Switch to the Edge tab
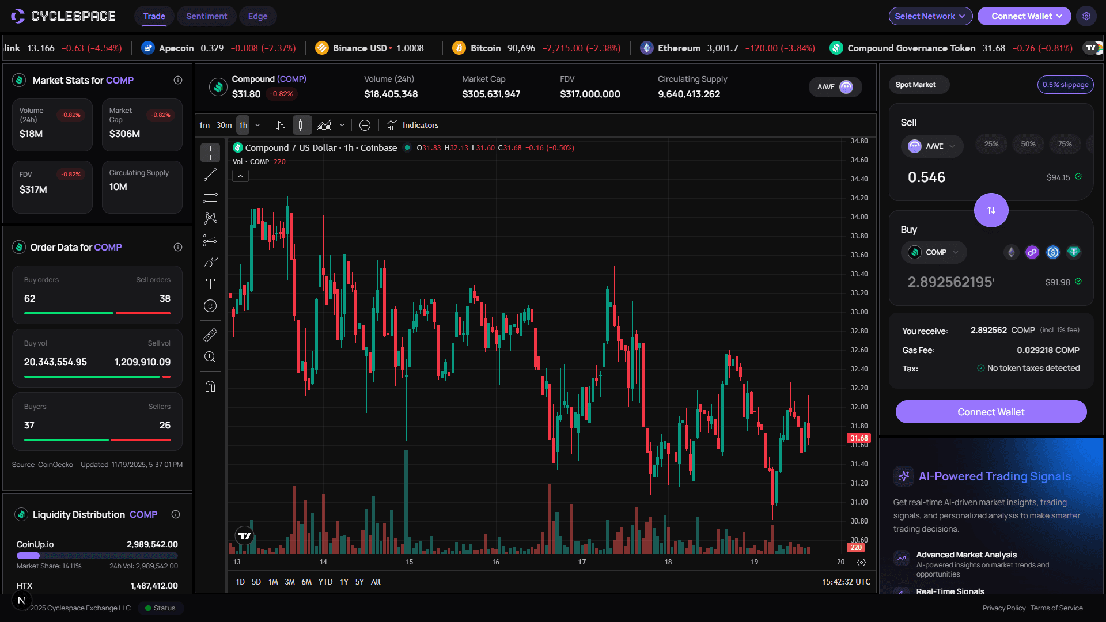This screenshot has width=1106, height=622. pyautogui.click(x=257, y=16)
